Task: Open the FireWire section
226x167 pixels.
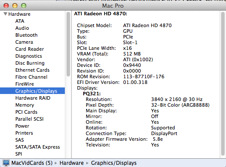Action: [25, 84]
